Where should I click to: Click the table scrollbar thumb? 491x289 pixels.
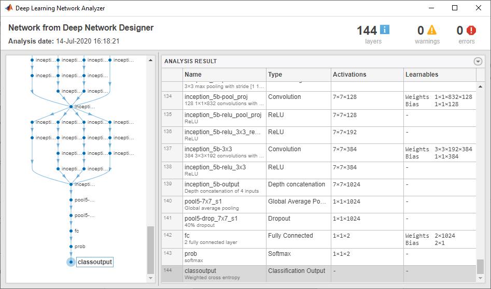click(480, 267)
